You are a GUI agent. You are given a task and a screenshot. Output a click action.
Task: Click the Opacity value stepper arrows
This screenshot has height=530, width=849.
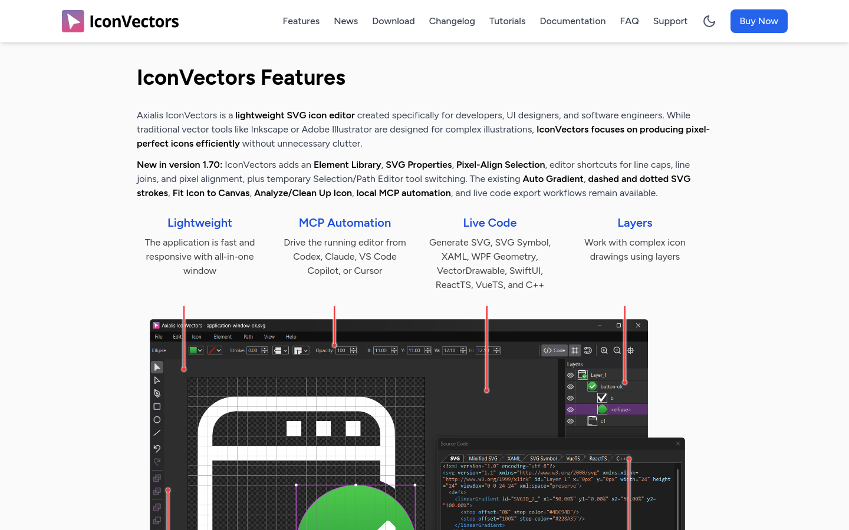(354, 350)
